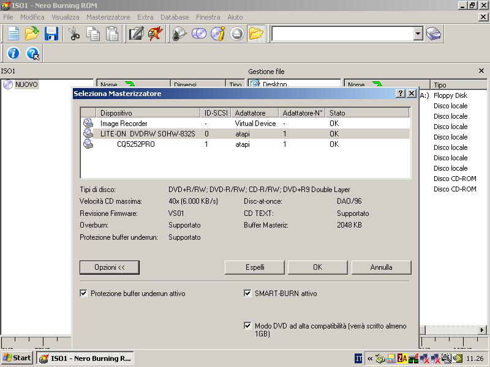This screenshot has height=367, width=490.
Task: Select the LITE-ON DVDRW SOHW-832S row
Action: (x=246, y=133)
